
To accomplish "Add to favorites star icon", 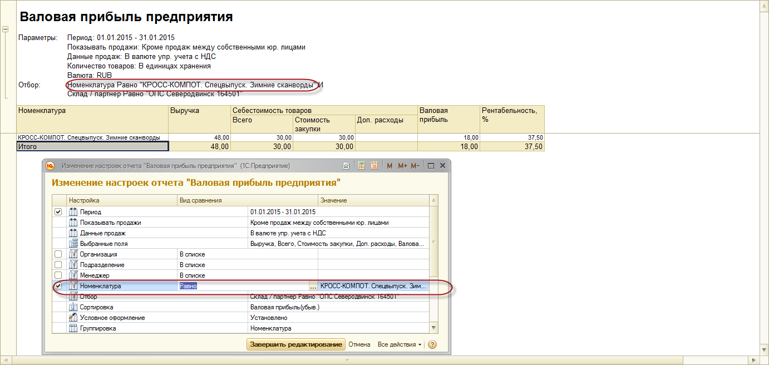I will 346,166.
